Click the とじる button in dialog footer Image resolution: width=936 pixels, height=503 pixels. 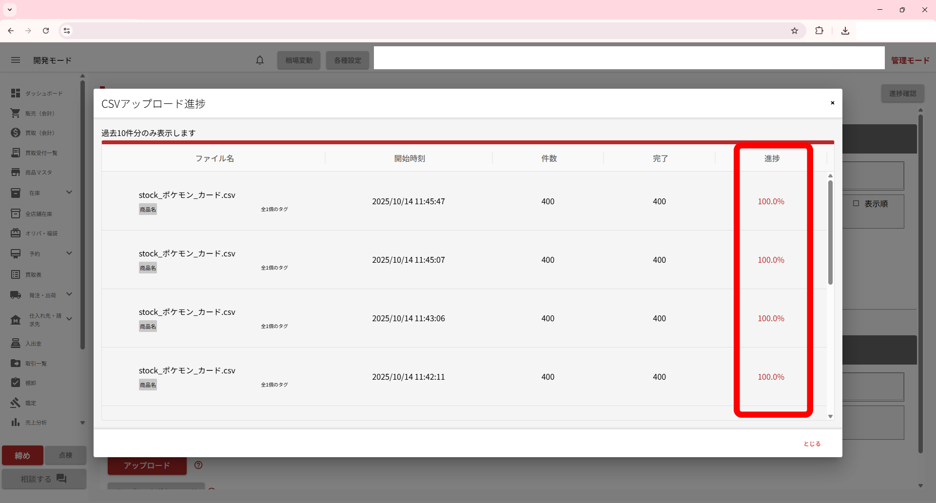pos(812,444)
